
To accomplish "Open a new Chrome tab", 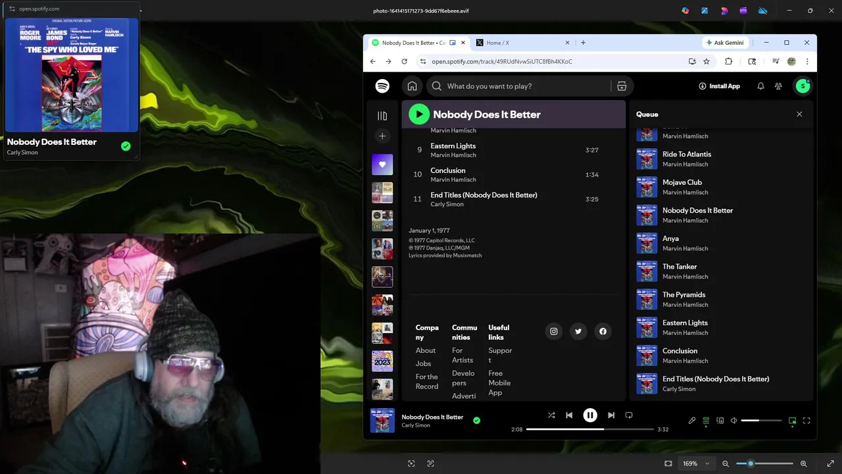I will pos(583,43).
